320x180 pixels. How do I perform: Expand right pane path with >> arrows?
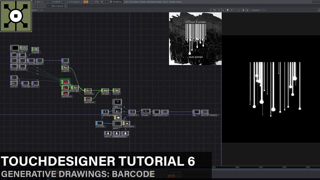[x=264, y=10]
